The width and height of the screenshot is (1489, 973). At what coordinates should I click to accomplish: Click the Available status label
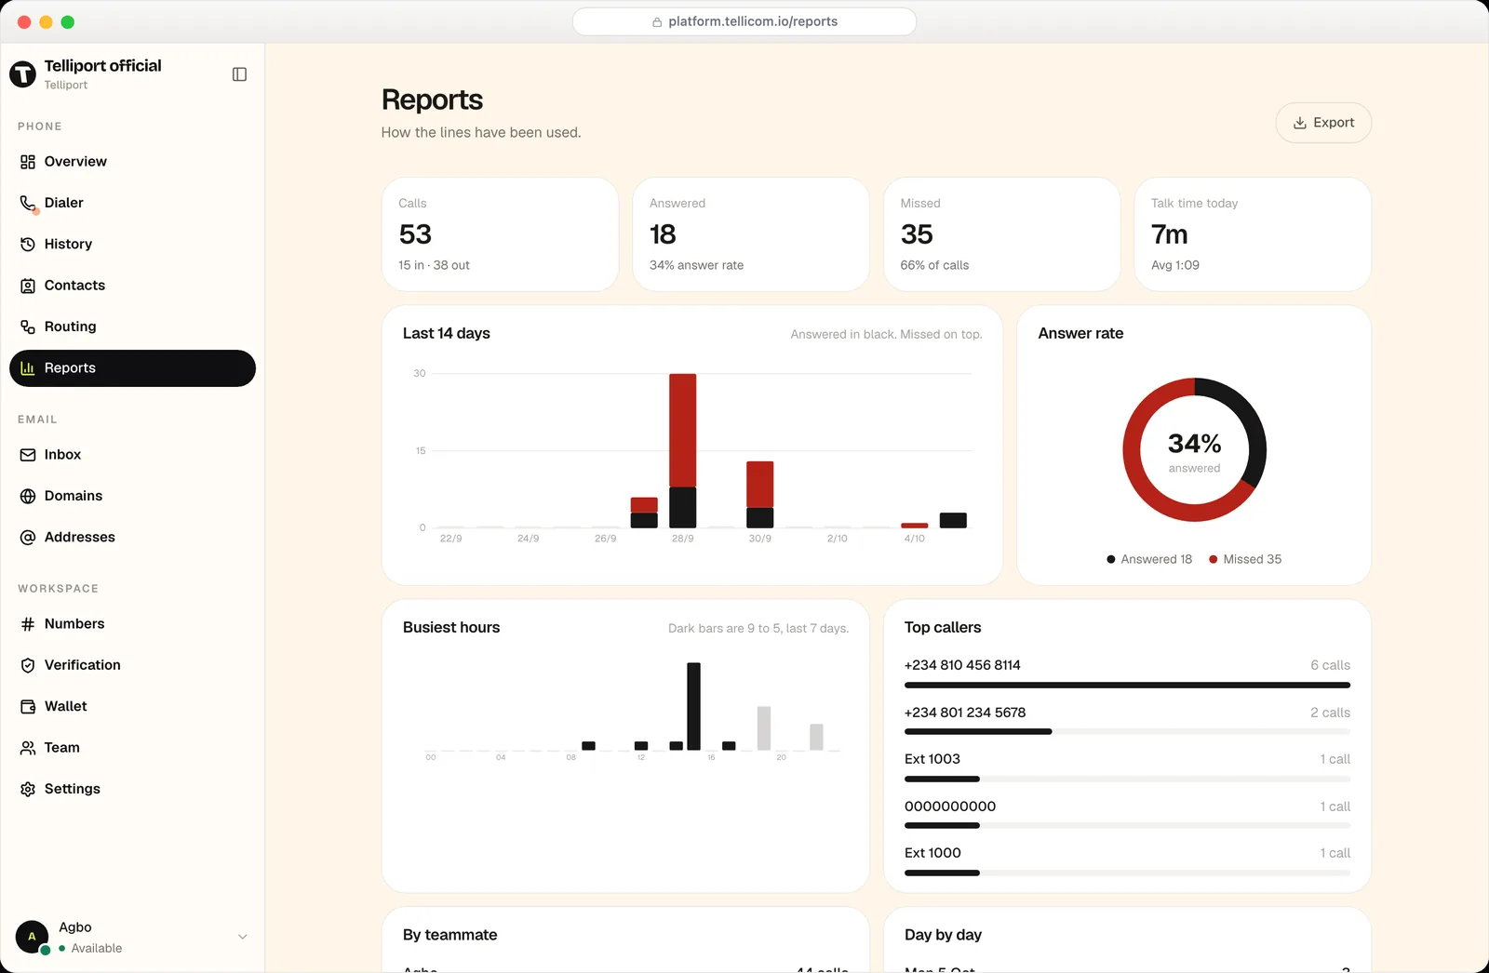point(97,949)
